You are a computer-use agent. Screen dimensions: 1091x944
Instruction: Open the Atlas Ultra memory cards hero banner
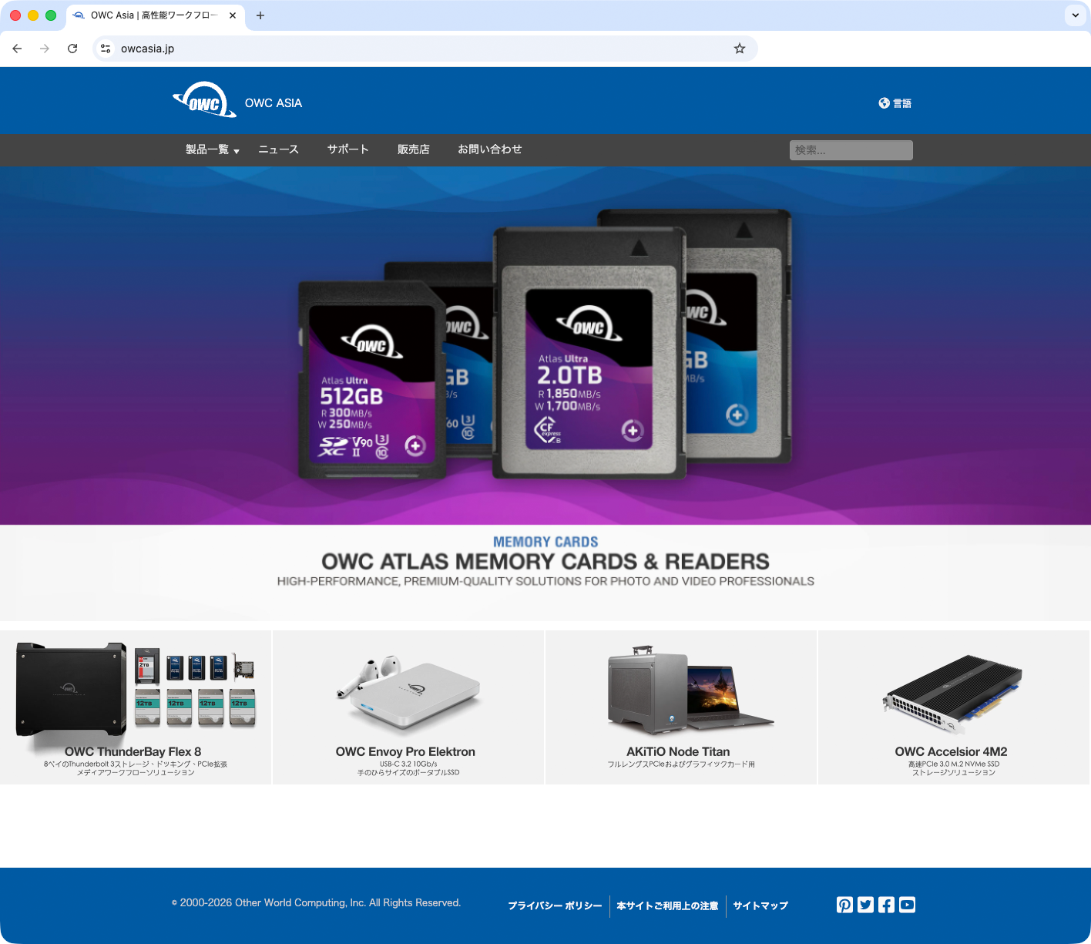[545, 345]
